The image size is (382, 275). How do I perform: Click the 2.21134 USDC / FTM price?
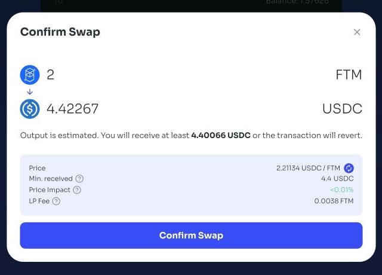(x=308, y=168)
